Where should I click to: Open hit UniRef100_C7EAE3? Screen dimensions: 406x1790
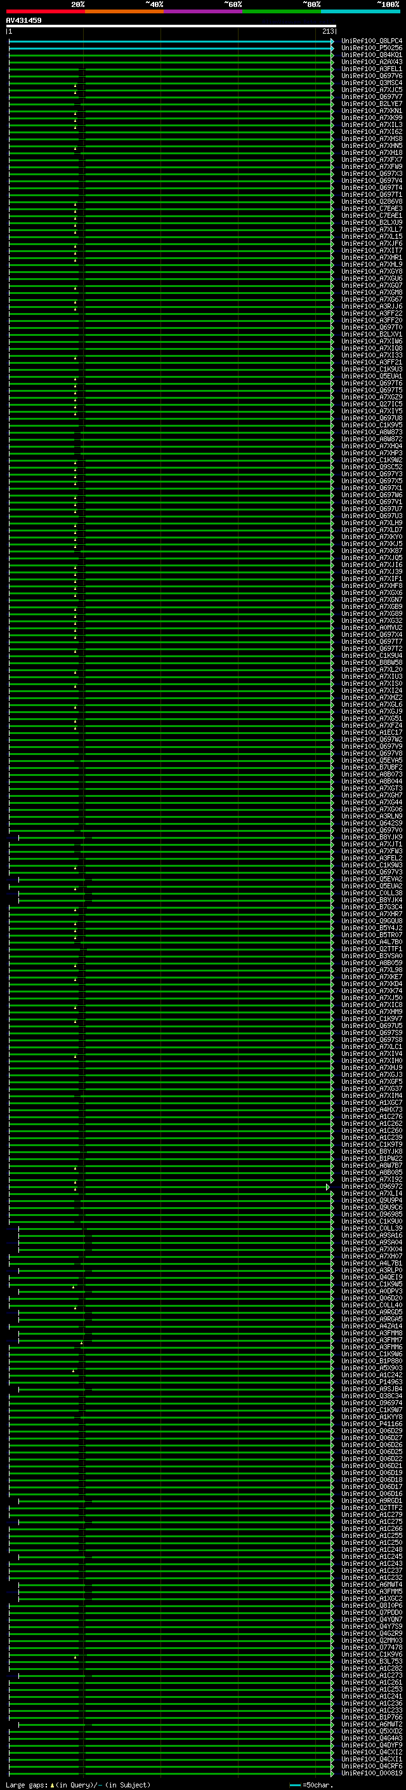(362, 209)
